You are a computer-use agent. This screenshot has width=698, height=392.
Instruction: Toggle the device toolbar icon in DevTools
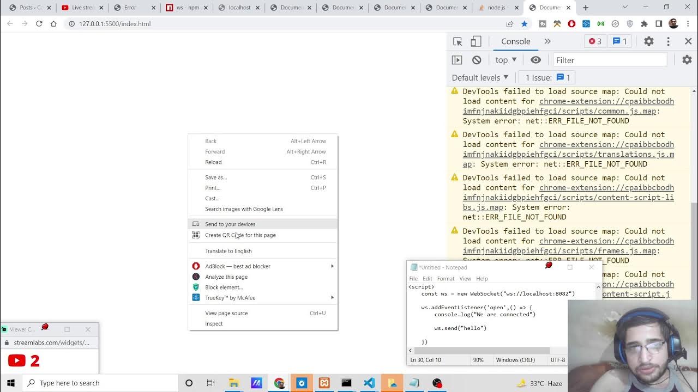pyautogui.click(x=476, y=41)
